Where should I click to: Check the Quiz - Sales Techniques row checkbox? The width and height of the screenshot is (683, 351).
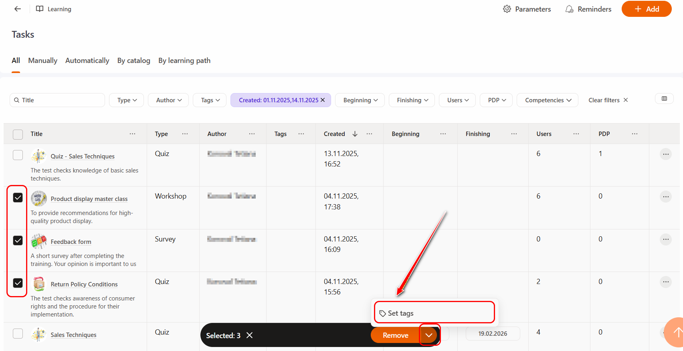tap(18, 155)
